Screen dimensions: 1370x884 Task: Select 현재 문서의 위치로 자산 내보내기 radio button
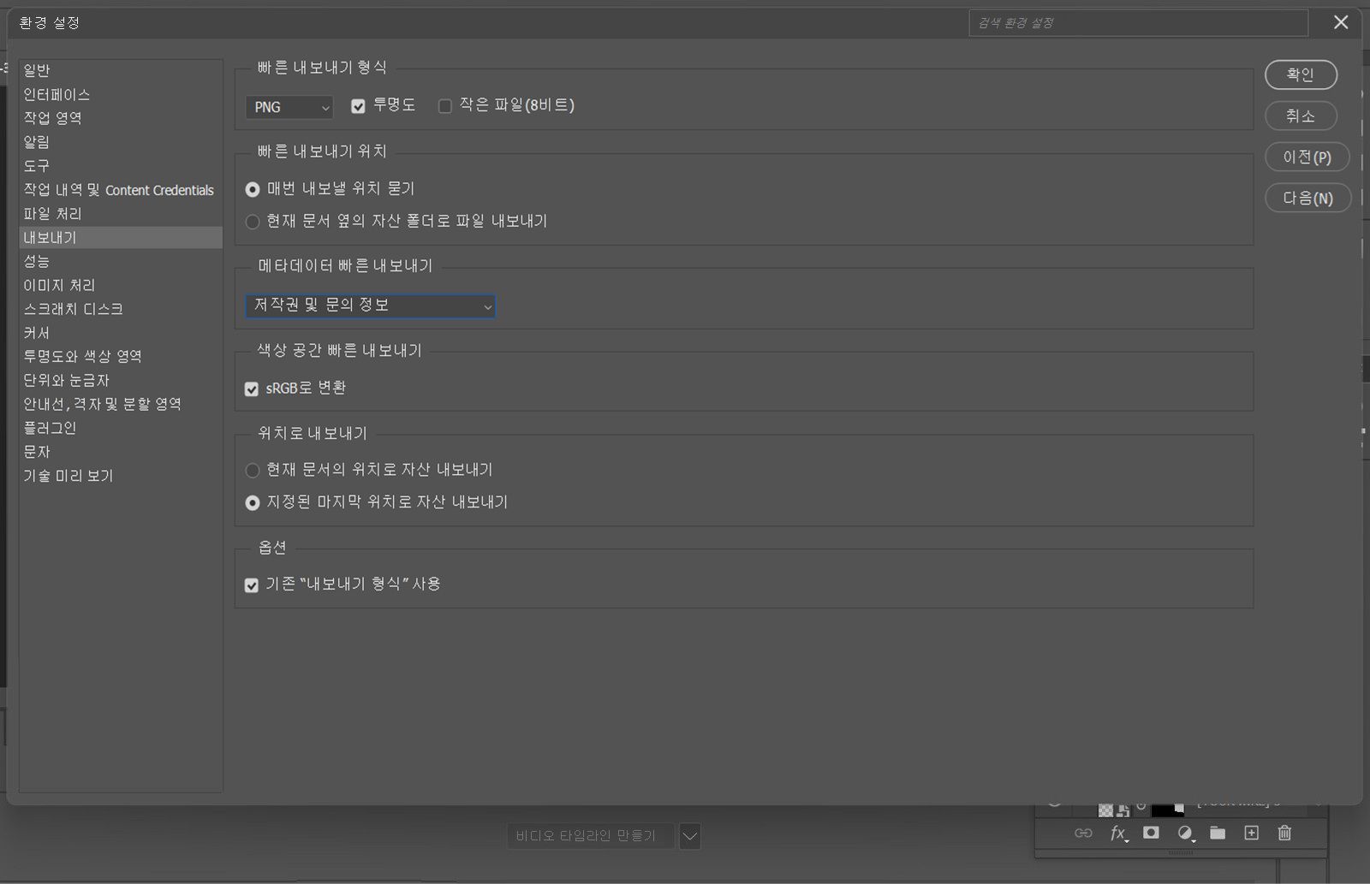pyautogui.click(x=253, y=470)
